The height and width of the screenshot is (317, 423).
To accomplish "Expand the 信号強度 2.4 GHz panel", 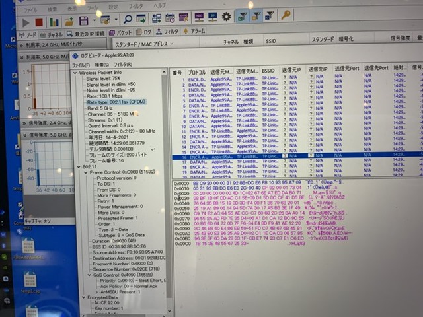I will [x=24, y=123].
